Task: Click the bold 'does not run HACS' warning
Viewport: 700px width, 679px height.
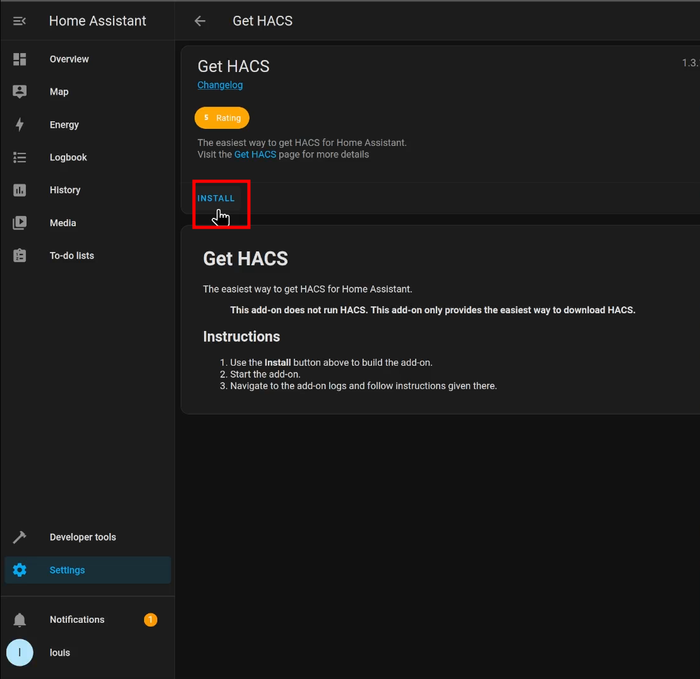Action: tap(433, 309)
